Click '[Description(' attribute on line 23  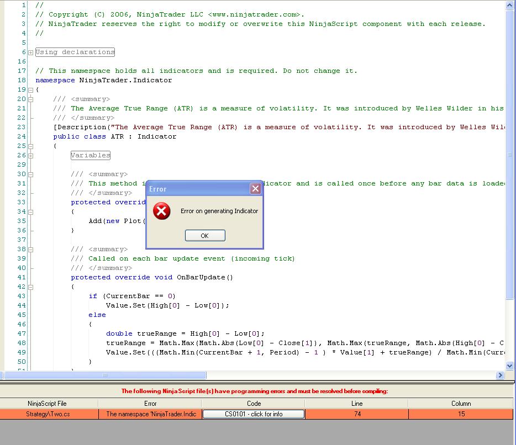(x=82, y=128)
